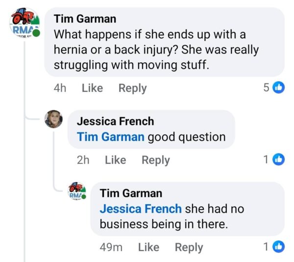Click the 49m timestamp
The height and width of the screenshot is (262, 294).
coord(111,247)
